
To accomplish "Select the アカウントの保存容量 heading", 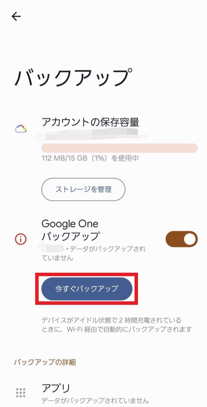I will click(x=90, y=122).
